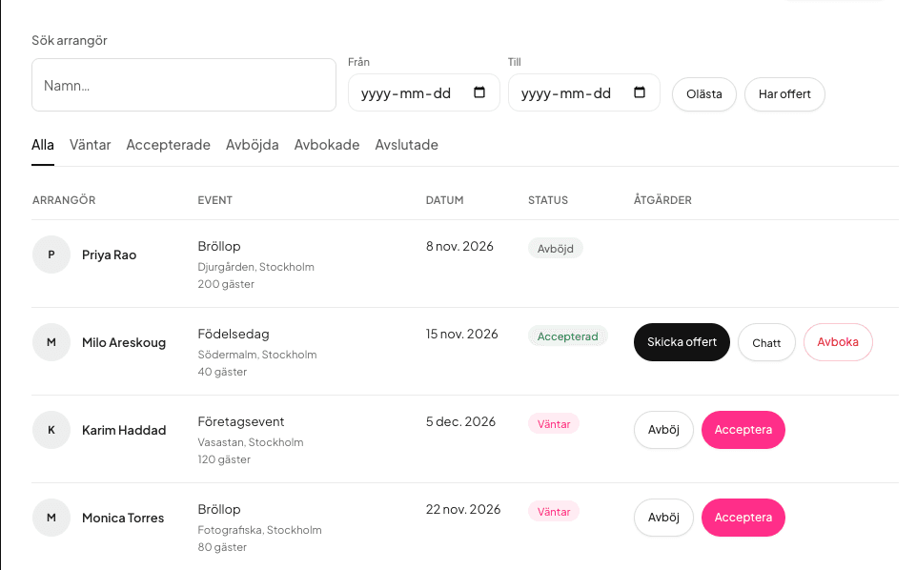Open the Från date calendar picker icon
The width and height of the screenshot is (916, 570).
click(x=479, y=92)
